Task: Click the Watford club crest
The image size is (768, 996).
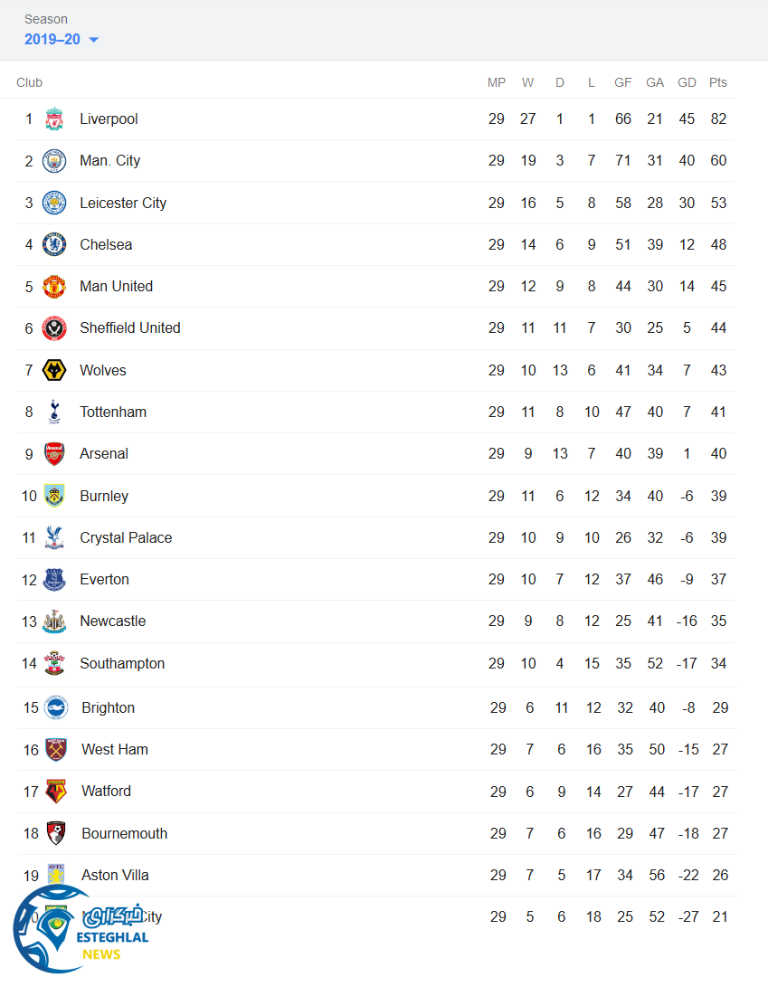Action: coord(56,792)
